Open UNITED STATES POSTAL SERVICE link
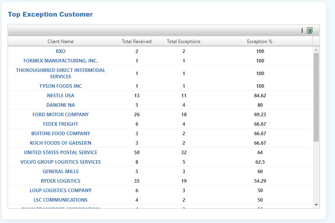Image resolution: width=335 pixels, height=223 pixels. [61, 153]
